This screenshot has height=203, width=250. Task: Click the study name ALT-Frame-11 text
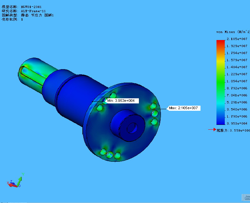(24, 11)
